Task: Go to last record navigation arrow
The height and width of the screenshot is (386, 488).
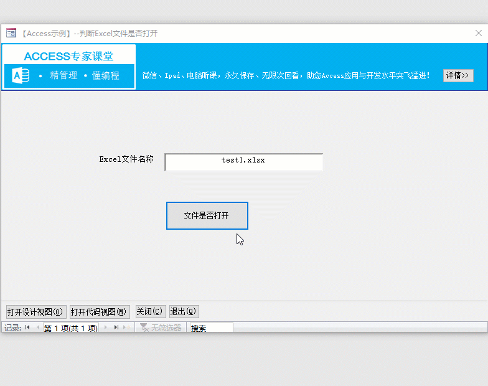Action: [x=116, y=327]
